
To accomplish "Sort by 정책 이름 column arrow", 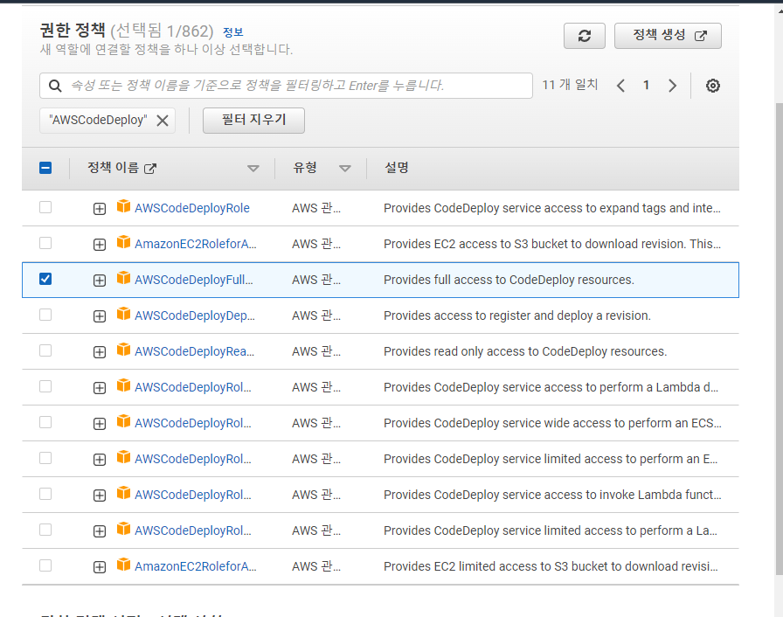I will click(253, 169).
